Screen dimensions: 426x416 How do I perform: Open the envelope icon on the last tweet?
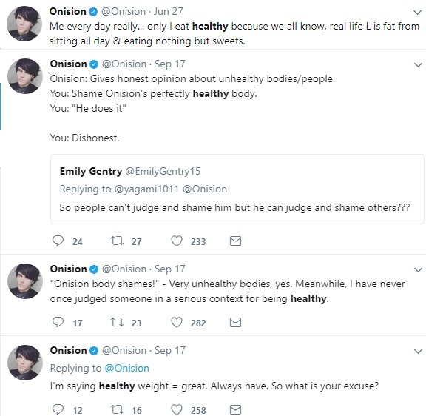[235, 409]
